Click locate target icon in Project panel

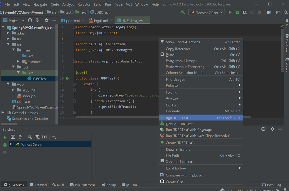click(x=30, y=20)
